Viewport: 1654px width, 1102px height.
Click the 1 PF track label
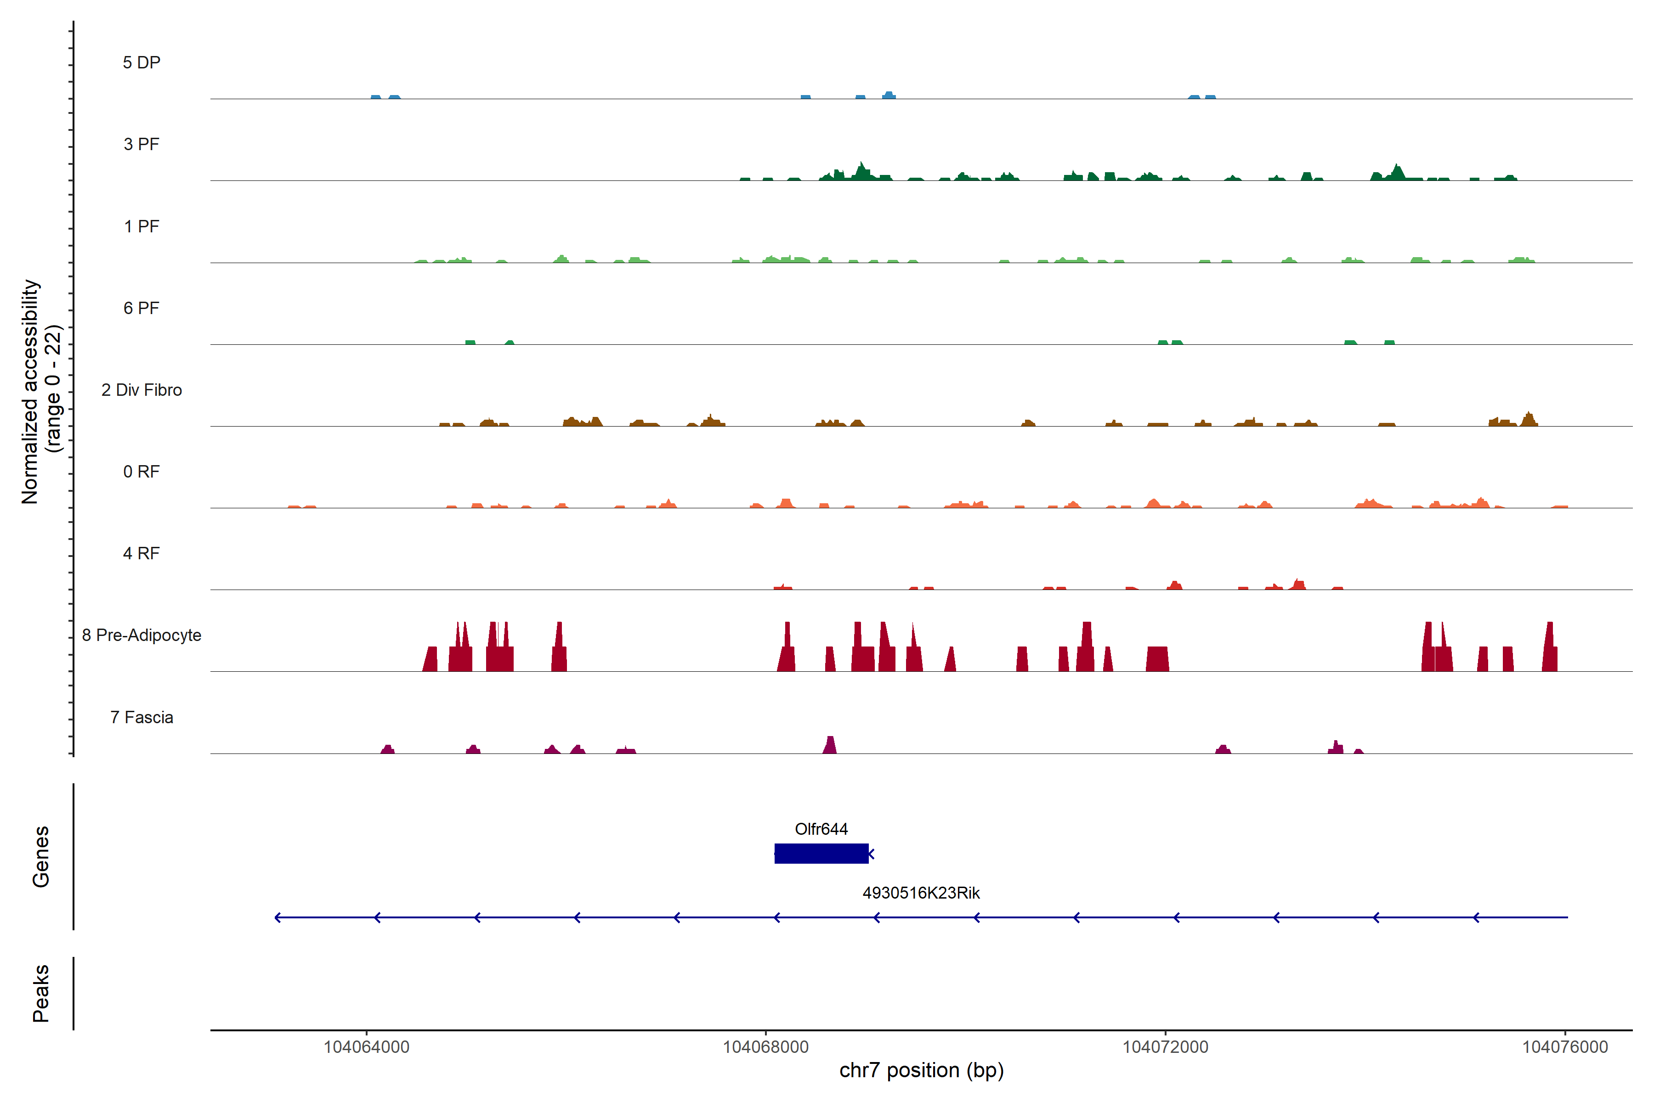[x=142, y=226]
